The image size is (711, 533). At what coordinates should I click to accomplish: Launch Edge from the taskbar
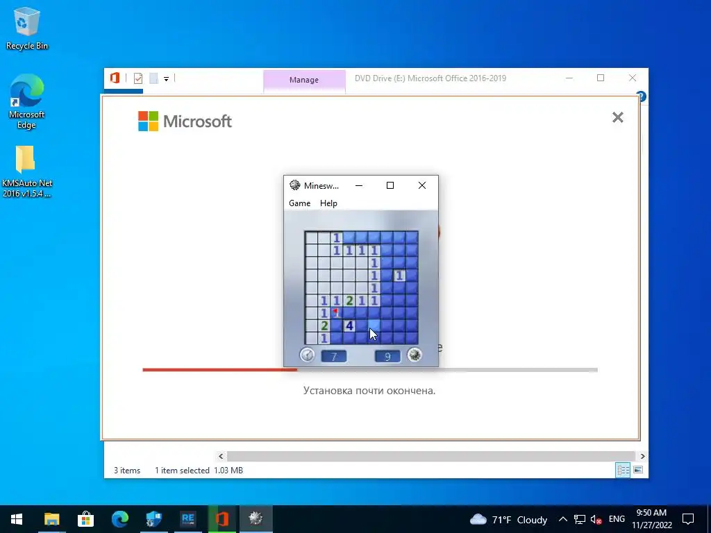point(119,519)
